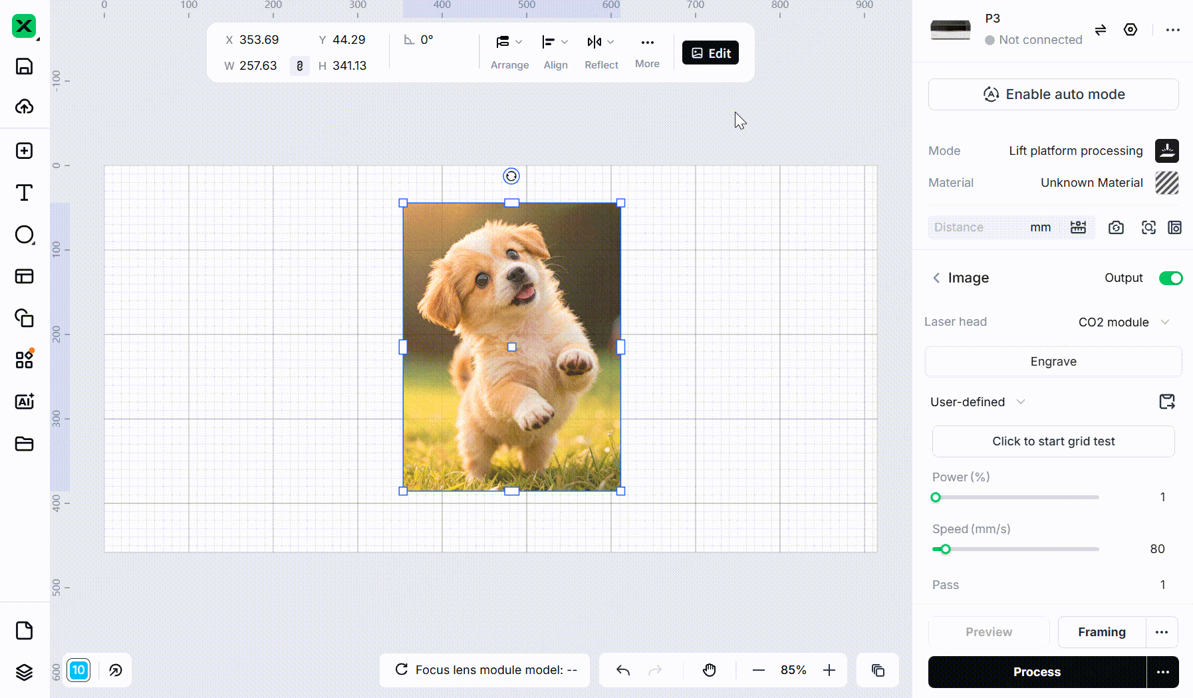Switch device with swap arrows icon
The image size is (1193, 698).
(x=1101, y=30)
